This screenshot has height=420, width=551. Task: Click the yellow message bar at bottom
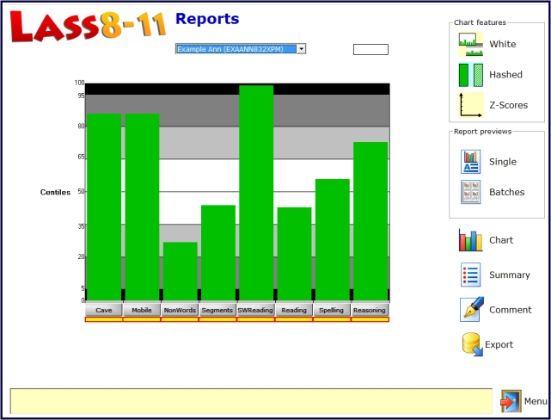(x=251, y=401)
